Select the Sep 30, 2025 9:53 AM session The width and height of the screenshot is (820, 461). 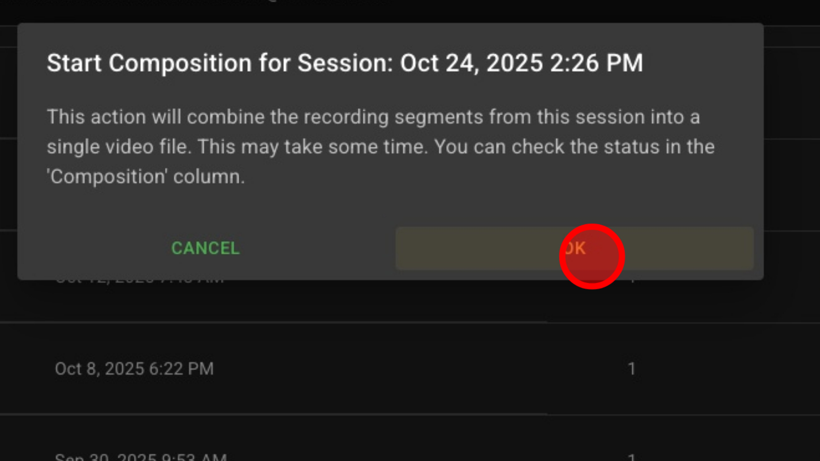[140, 456]
